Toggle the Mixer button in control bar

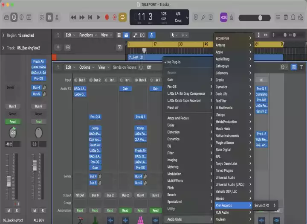tap(49, 17)
